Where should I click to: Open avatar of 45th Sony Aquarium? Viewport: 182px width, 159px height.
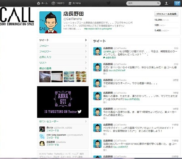coord(42,136)
